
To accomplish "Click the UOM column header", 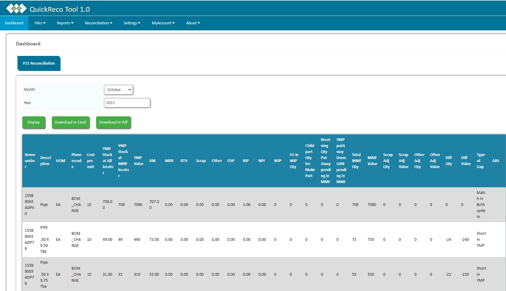I will coord(61,161).
